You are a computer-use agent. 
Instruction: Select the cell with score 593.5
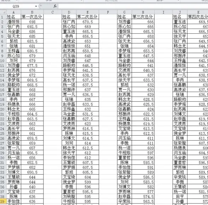(143, 163)
